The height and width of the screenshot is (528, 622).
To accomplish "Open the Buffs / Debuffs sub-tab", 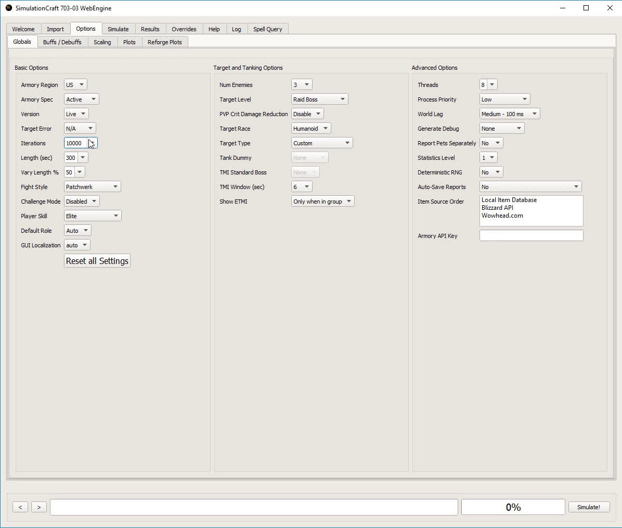I will 62,42.
